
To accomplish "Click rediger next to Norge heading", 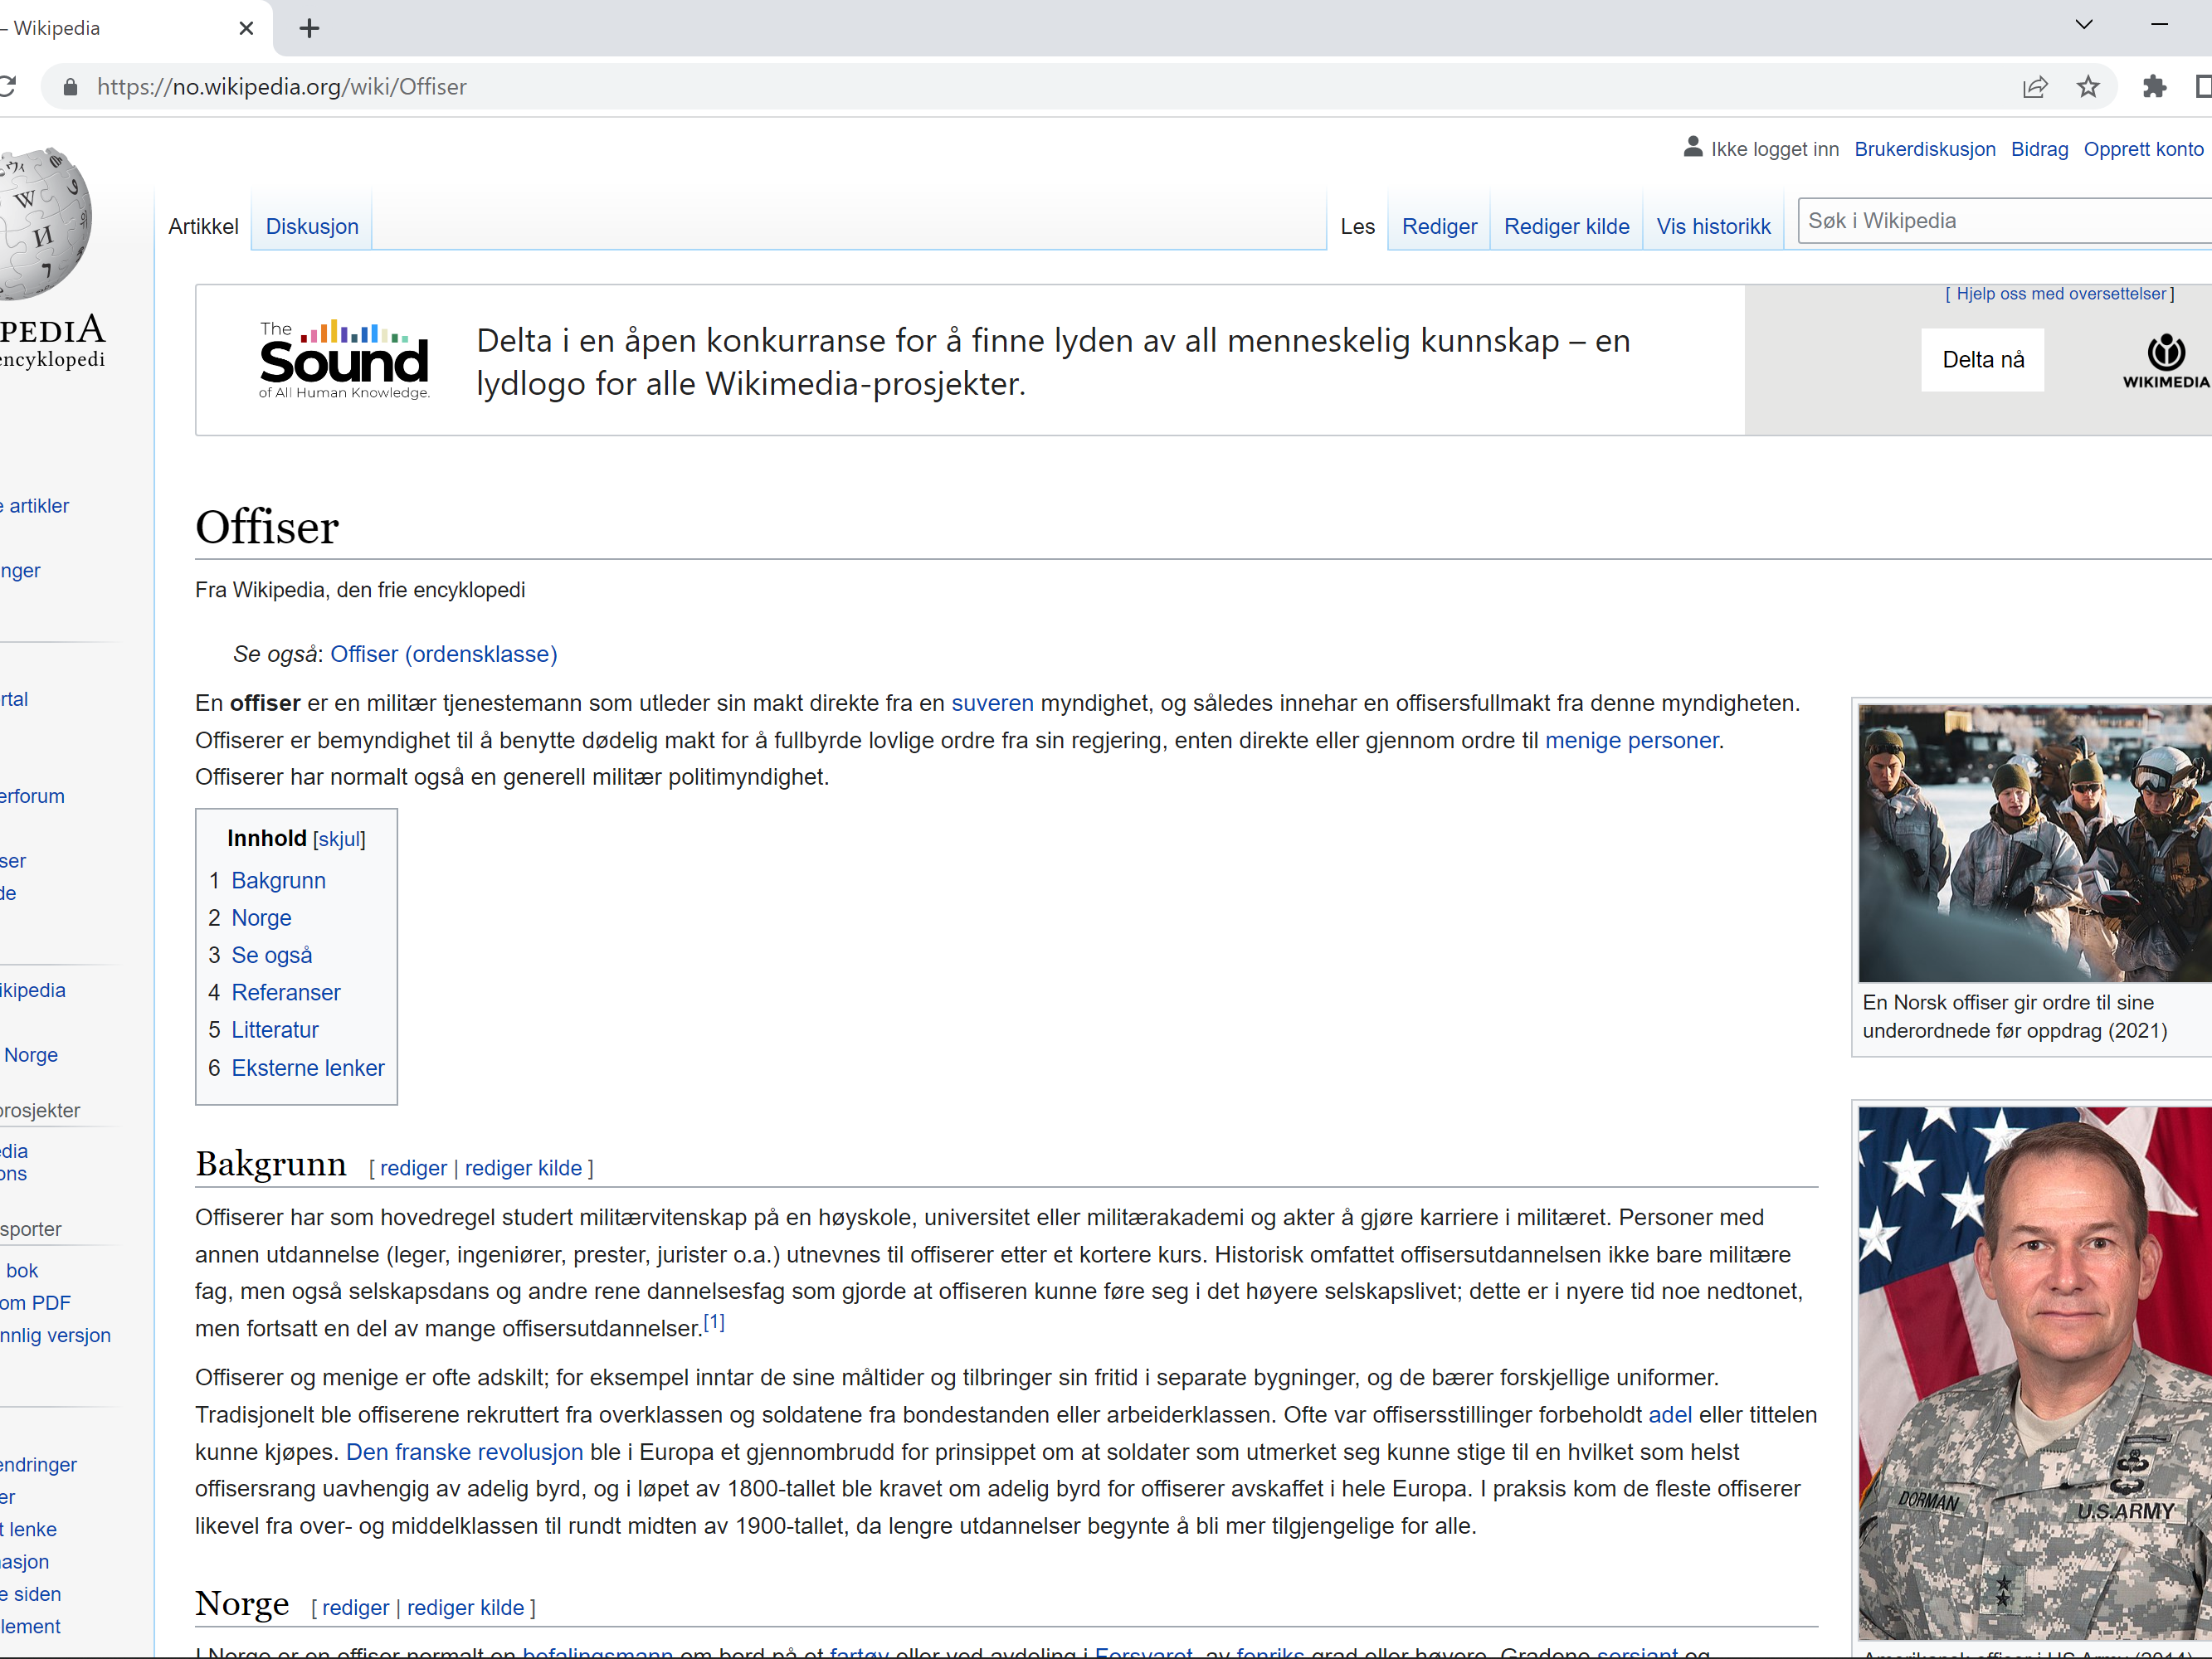I will (355, 1607).
